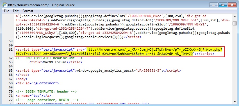The height and width of the screenshot is (106, 239).
Task: Click the a name="top" anchor line
Action: [33, 96]
